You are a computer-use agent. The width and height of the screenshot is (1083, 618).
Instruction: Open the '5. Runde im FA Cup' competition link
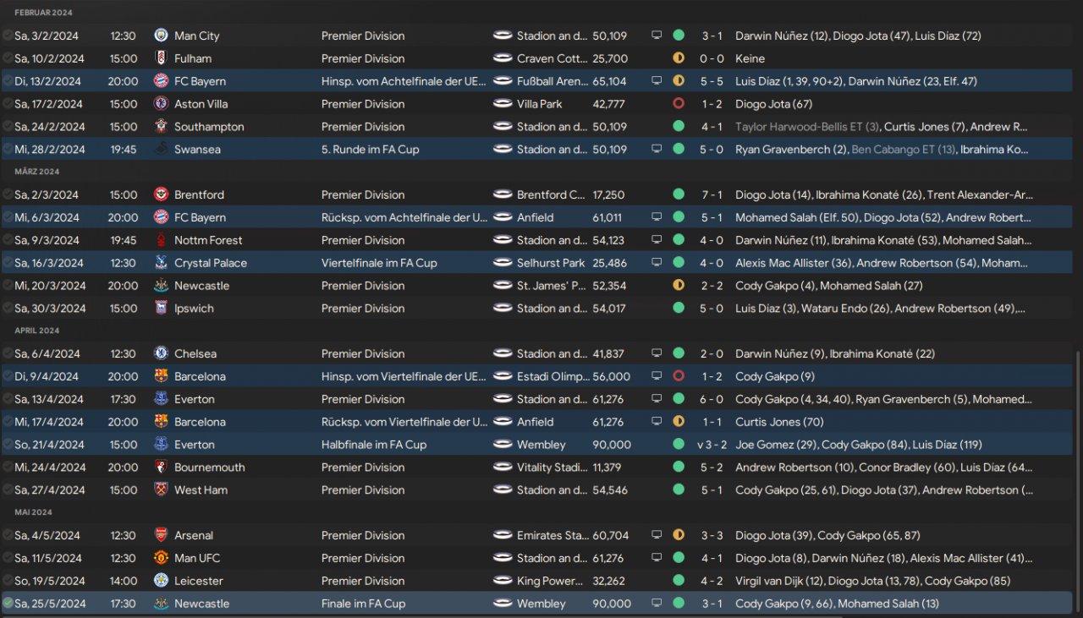point(370,150)
